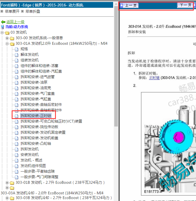Image resolution: width=196 pixels, height=201 pixels.
Task: Click 当前:动力系统 label
Action: point(16,27)
